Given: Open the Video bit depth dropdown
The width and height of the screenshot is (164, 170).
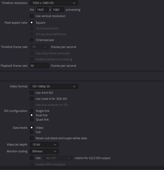Looking at the screenshot, I should pos(44,144).
